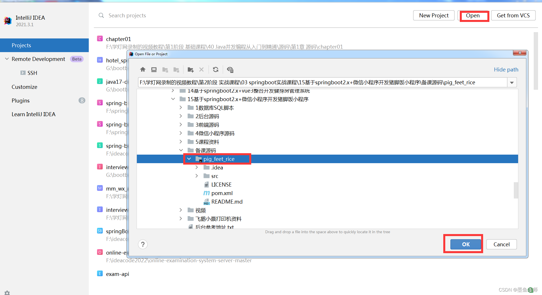Expand the src folder

coord(197,176)
